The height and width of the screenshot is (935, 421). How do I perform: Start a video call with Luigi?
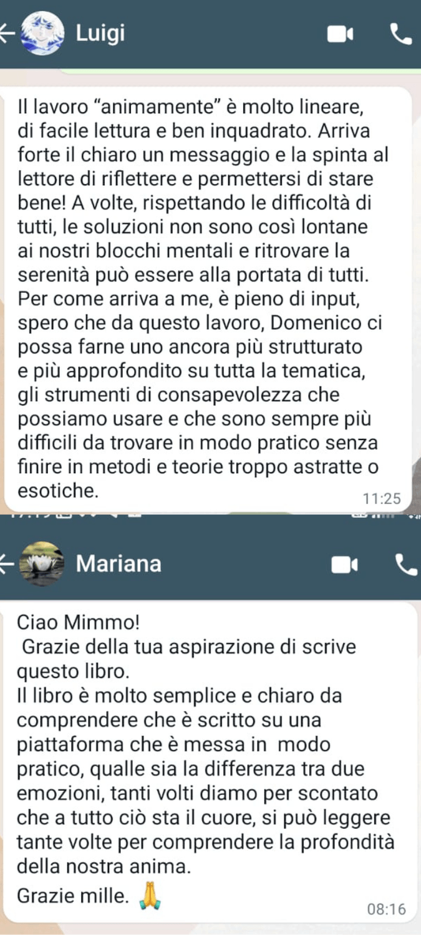[341, 34]
